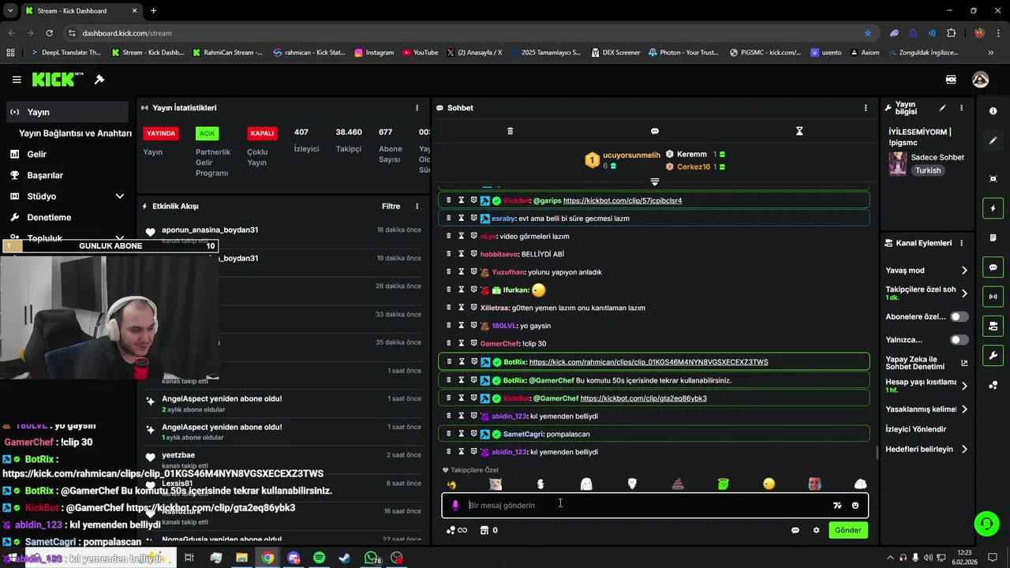Click the chat scrollbar

coord(877,453)
